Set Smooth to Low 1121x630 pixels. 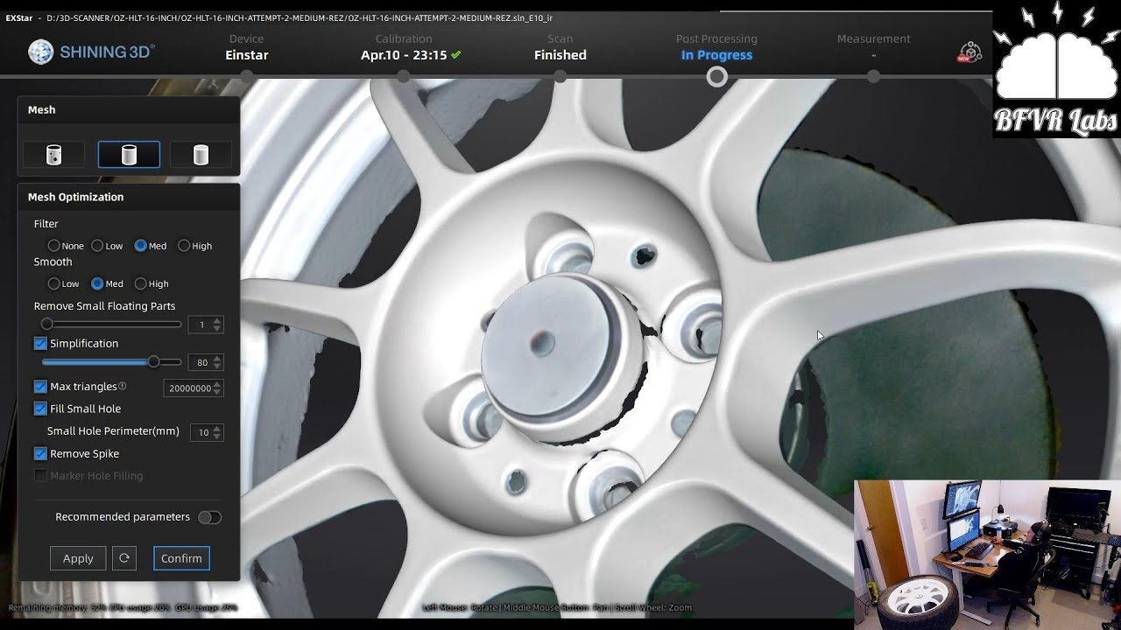click(x=54, y=283)
